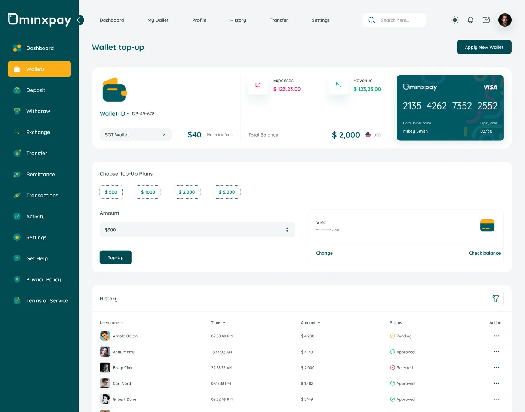Image resolution: width=525 pixels, height=412 pixels.
Task: Click Rejected status for Bisap Clair
Action: coord(402,367)
